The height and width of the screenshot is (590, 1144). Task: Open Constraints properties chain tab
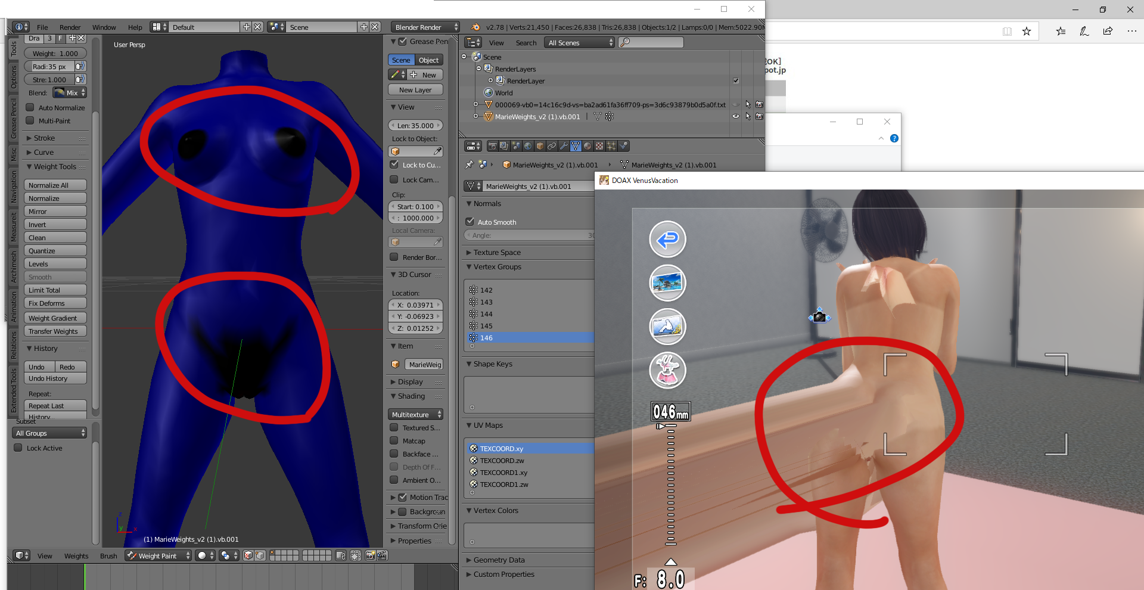click(552, 146)
